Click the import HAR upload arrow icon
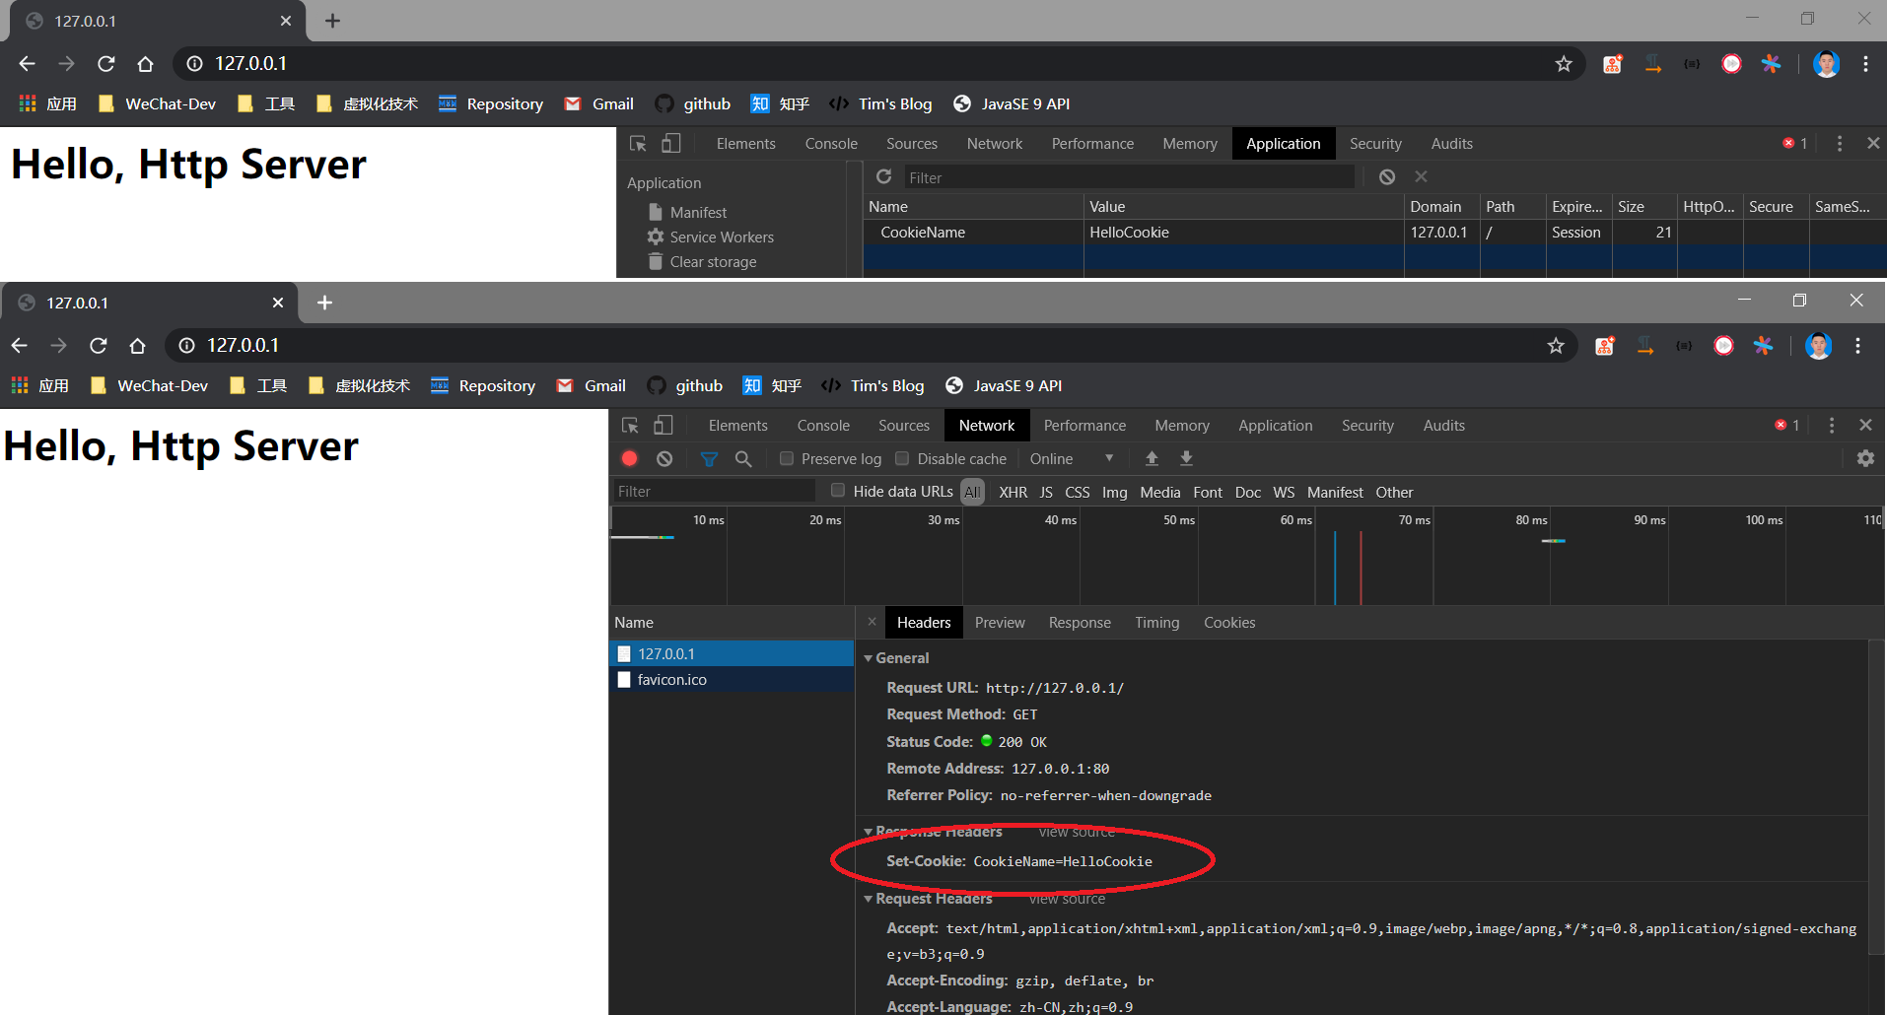Screen dimensions: 1887x1015 1152,458
